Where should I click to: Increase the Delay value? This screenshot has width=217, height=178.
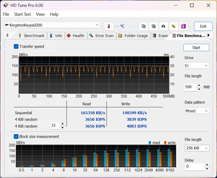[207, 165]
